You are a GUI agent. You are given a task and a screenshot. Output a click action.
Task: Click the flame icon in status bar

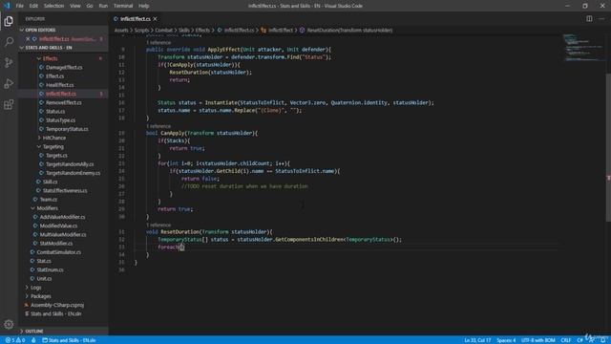tap(33, 340)
